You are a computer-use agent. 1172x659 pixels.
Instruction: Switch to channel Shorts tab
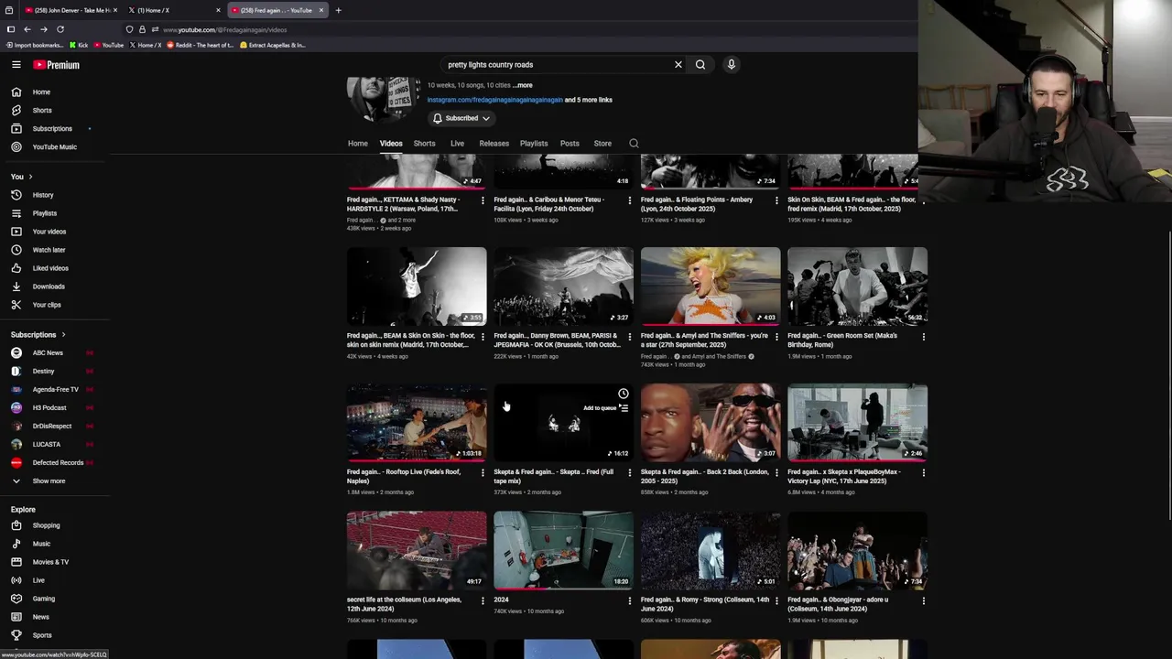point(424,144)
